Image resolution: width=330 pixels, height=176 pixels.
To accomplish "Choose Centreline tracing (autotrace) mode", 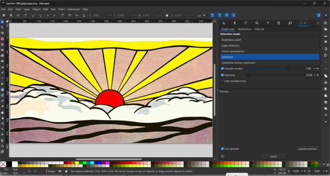I will pos(270,62).
